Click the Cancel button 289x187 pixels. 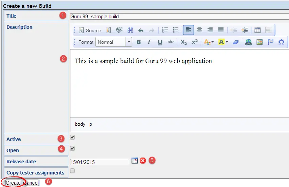tap(31, 183)
